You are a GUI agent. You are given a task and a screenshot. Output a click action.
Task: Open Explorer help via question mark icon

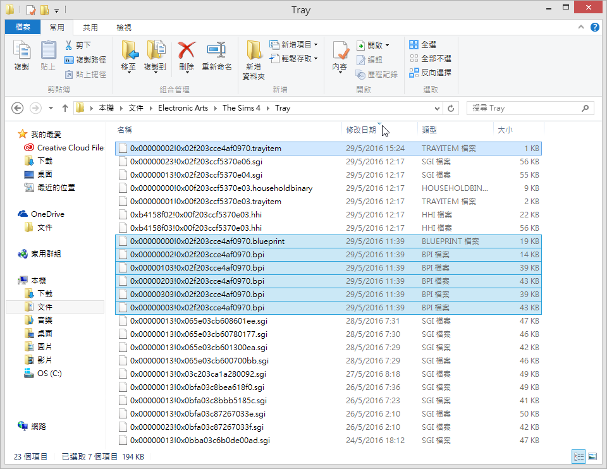click(594, 27)
